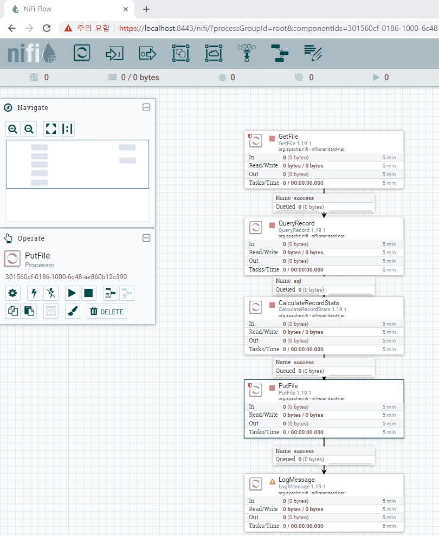Select the CalculateRecordStats processor title
The width and height of the screenshot is (439, 536).
309,303
